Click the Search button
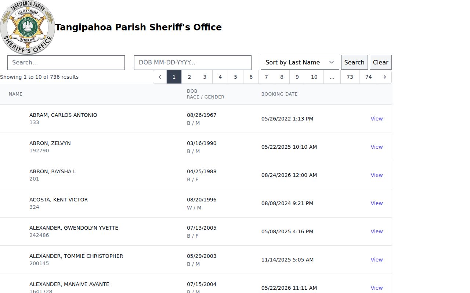This screenshot has width=470, height=293. click(354, 62)
